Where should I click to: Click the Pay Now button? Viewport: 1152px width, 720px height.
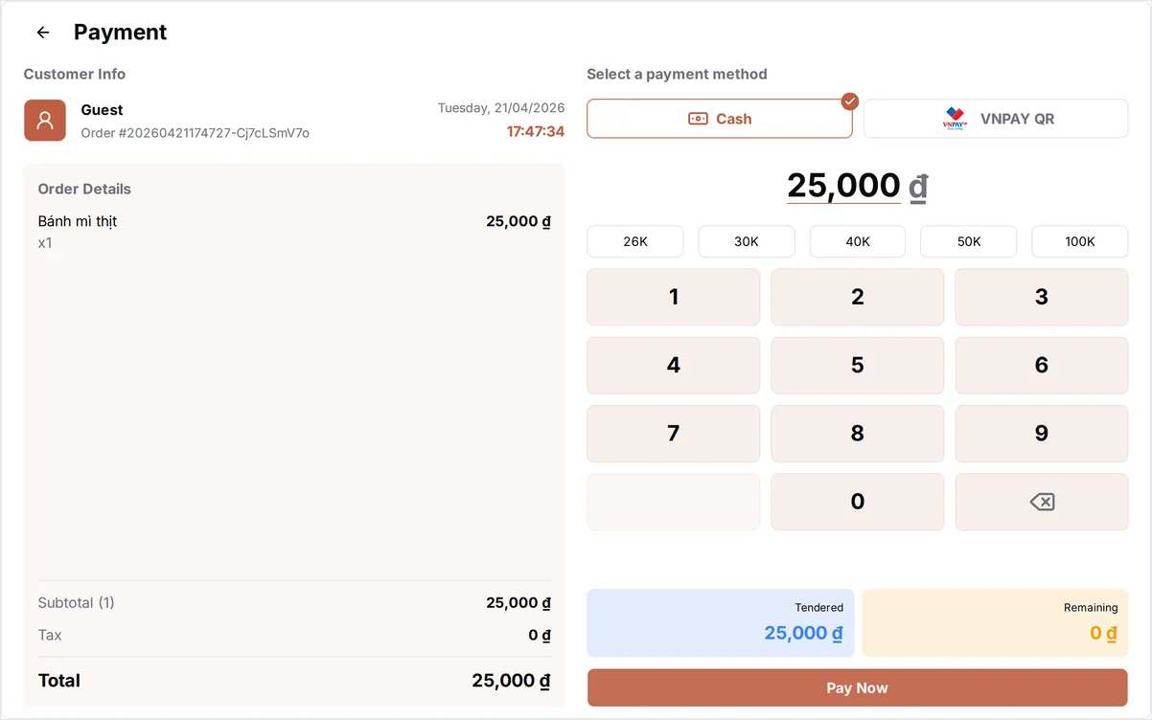pos(858,687)
